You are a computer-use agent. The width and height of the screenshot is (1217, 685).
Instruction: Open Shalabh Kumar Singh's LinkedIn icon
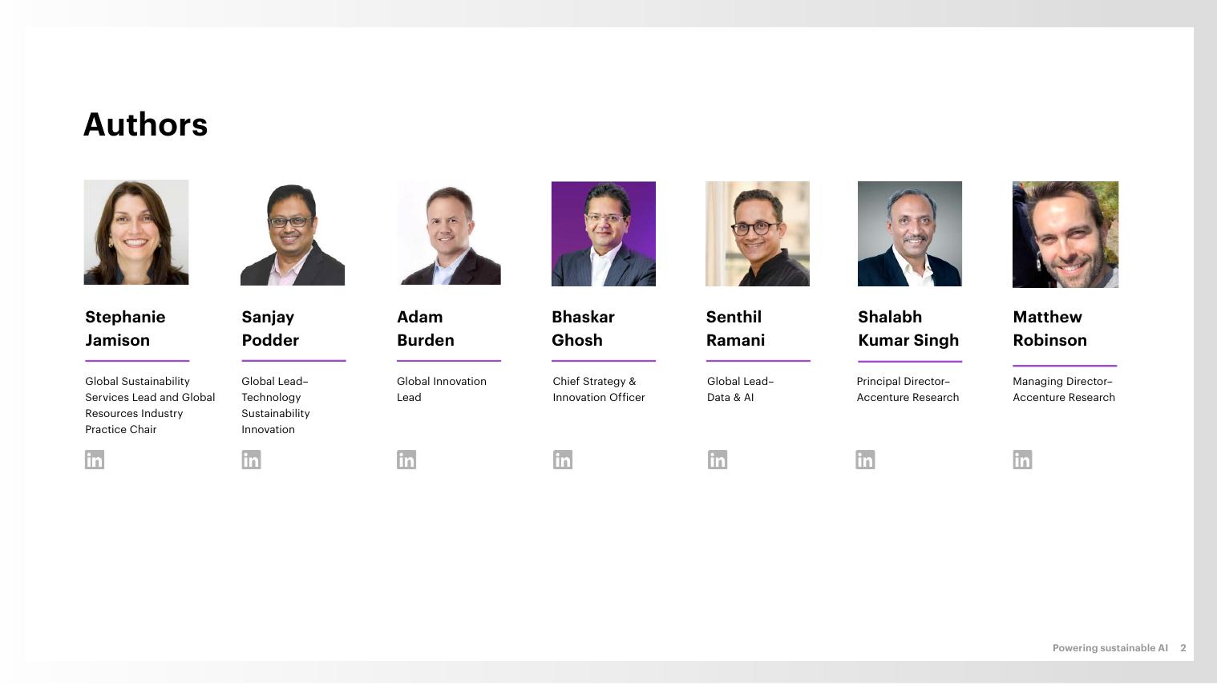pos(865,460)
